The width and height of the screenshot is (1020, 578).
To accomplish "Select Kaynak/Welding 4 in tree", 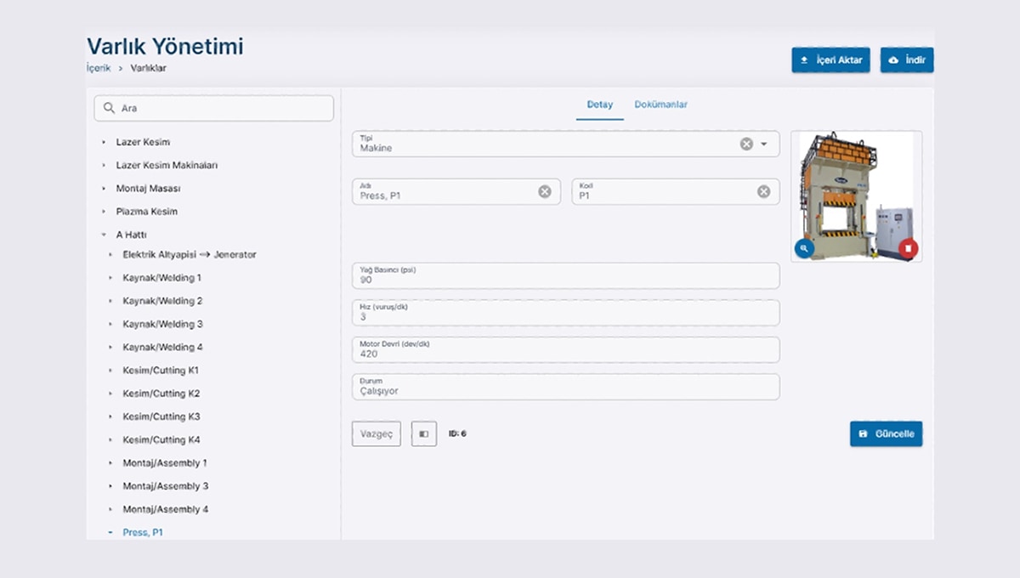I will coord(162,347).
